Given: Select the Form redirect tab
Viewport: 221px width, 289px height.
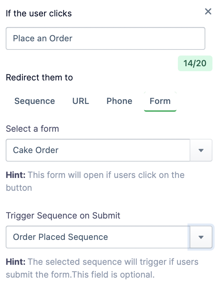Looking at the screenshot, I should click(x=160, y=101).
